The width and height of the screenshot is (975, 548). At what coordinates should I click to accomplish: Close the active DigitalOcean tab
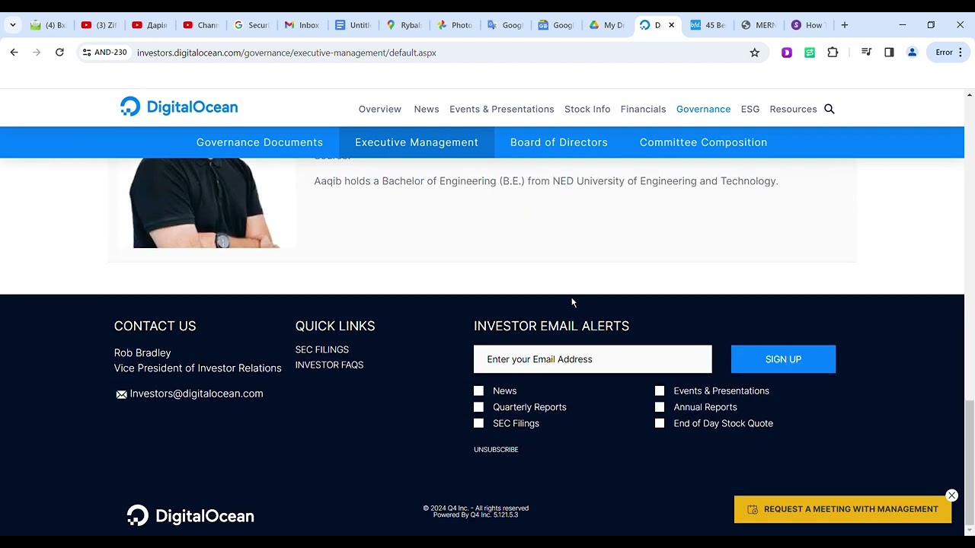tap(671, 25)
